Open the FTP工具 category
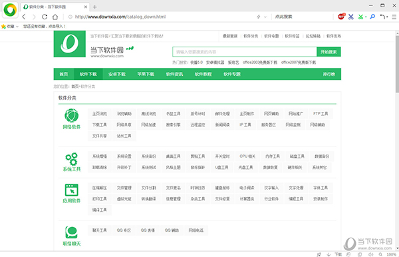 coord(321,114)
